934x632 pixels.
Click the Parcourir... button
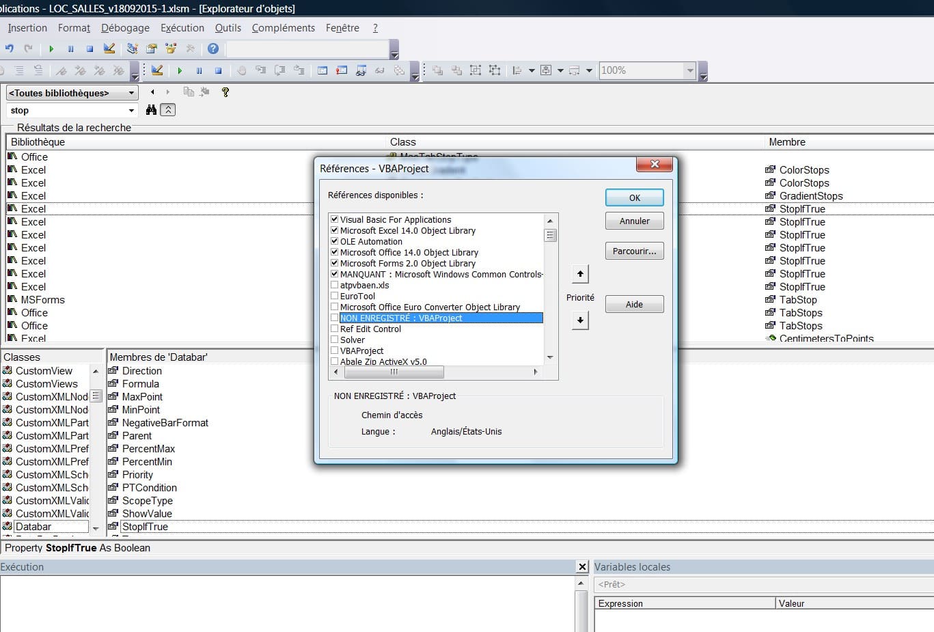634,251
